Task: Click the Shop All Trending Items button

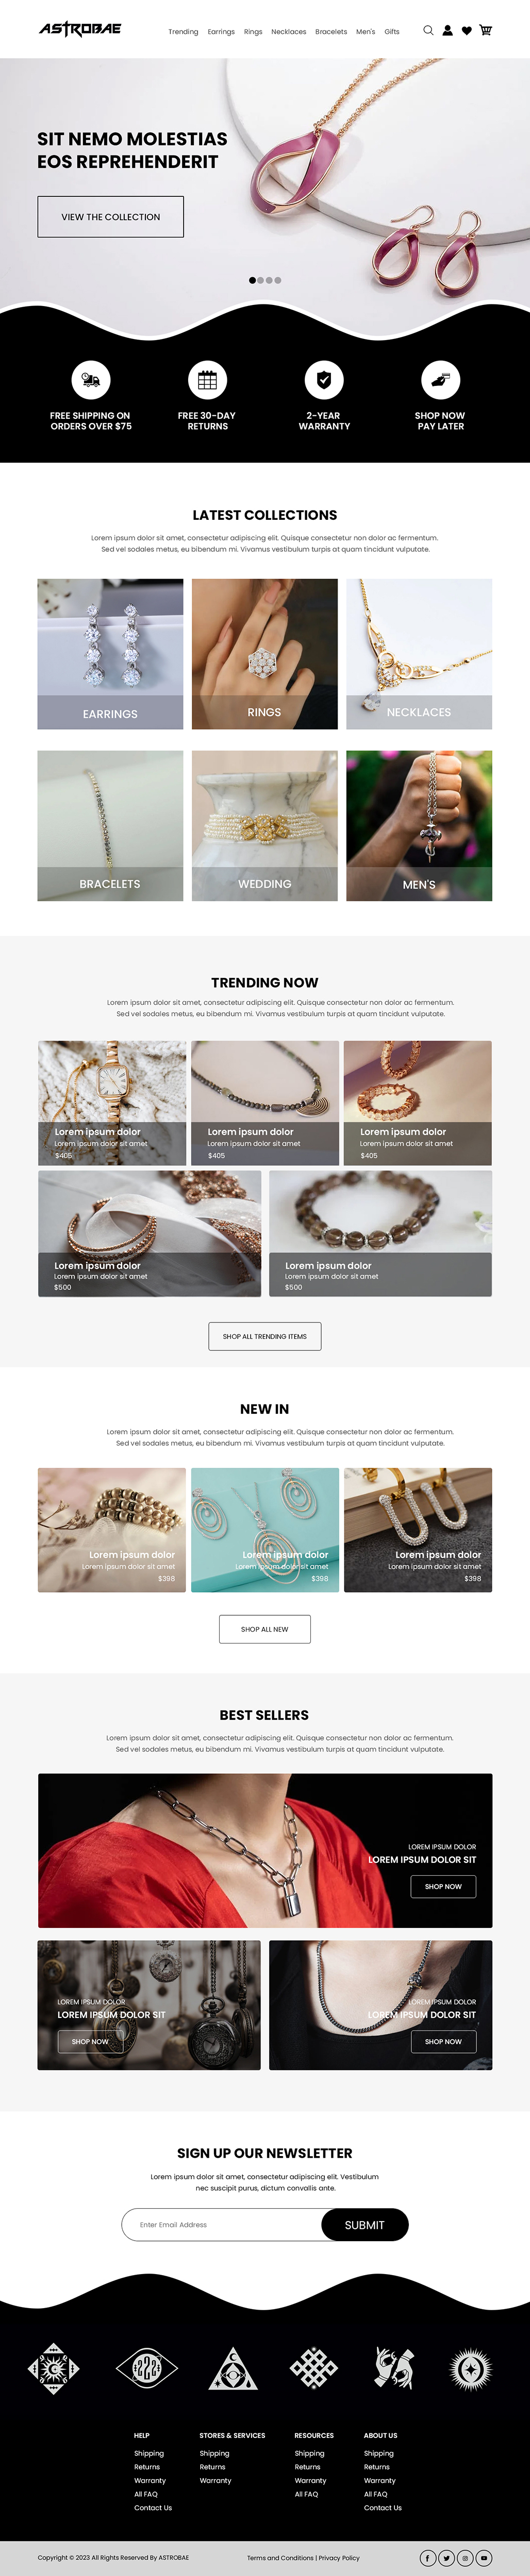Action: (x=265, y=1336)
